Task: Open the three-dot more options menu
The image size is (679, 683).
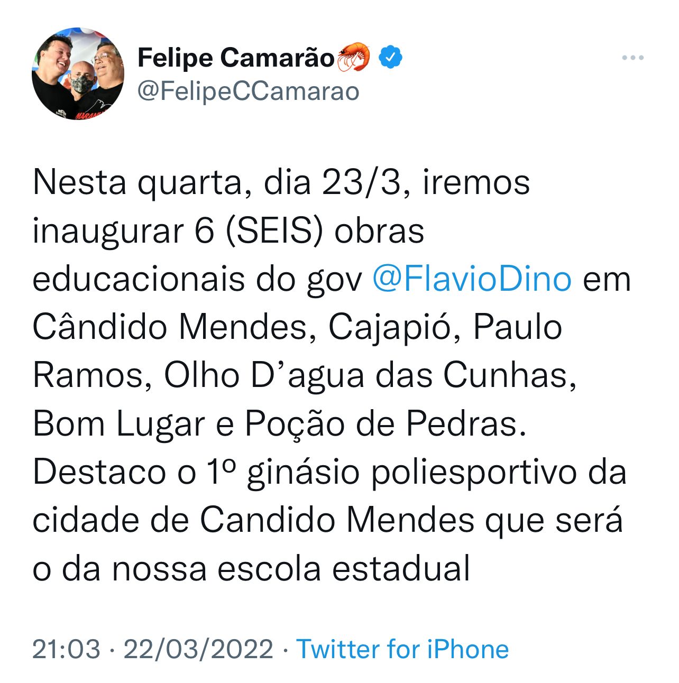Action: click(x=632, y=58)
